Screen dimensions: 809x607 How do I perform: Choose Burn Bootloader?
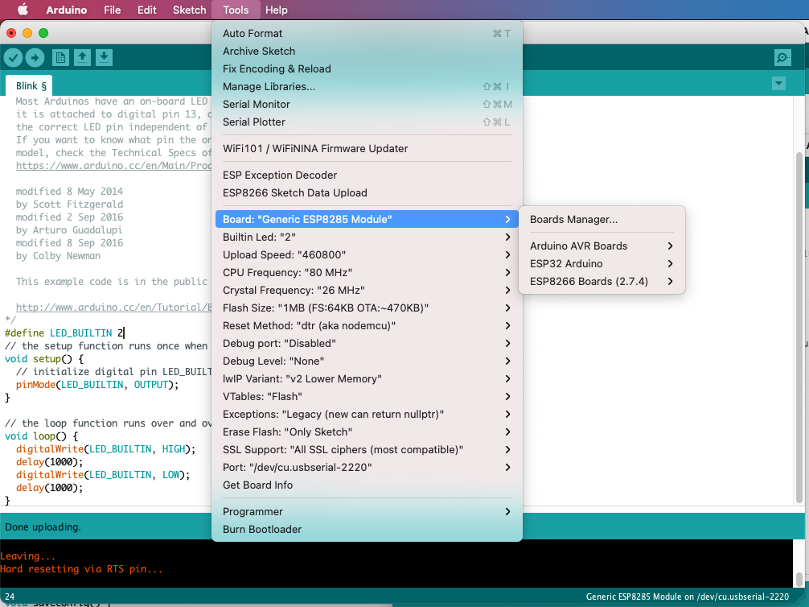367,530
